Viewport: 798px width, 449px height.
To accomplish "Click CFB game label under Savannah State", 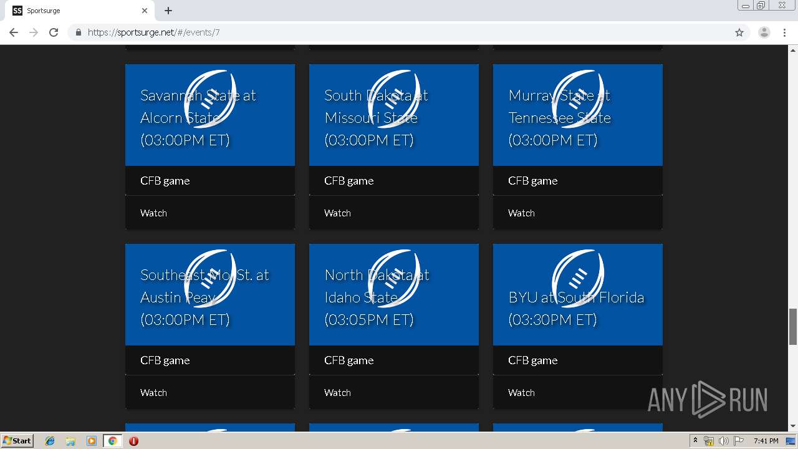I will (x=165, y=181).
